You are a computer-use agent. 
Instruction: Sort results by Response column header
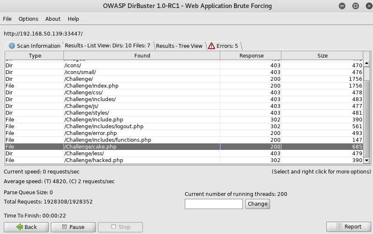click(251, 55)
